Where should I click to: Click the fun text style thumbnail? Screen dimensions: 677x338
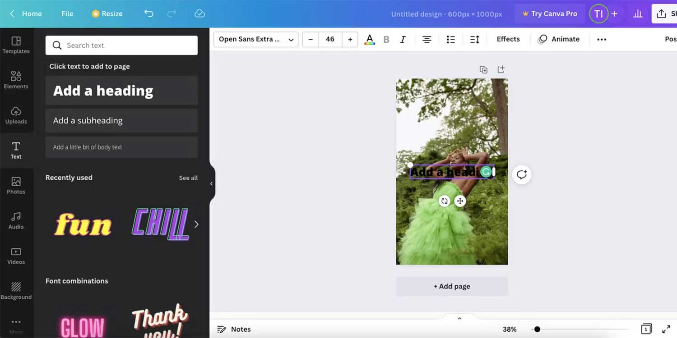click(83, 224)
